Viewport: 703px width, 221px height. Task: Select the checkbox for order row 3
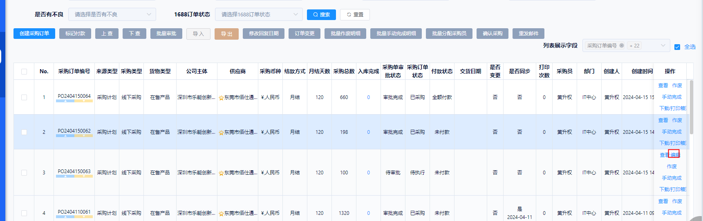(24, 173)
